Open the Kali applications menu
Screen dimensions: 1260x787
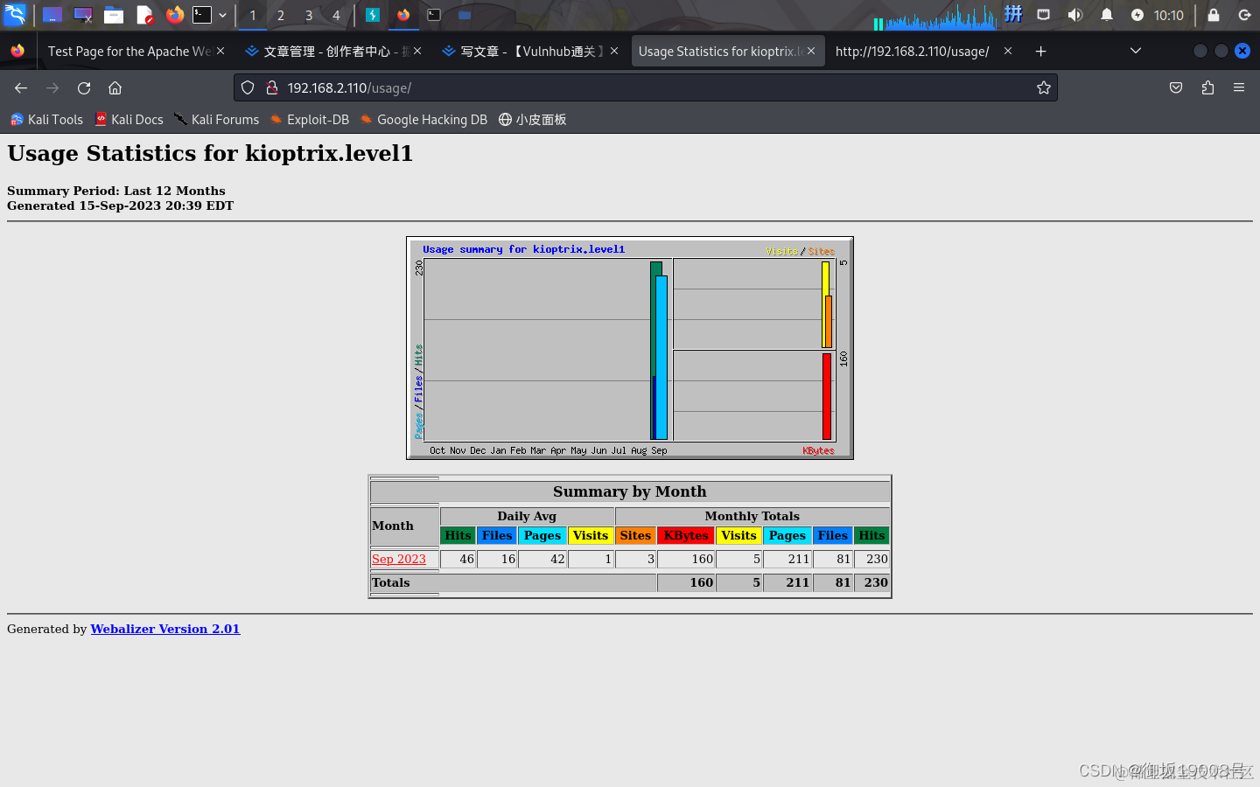click(x=16, y=15)
